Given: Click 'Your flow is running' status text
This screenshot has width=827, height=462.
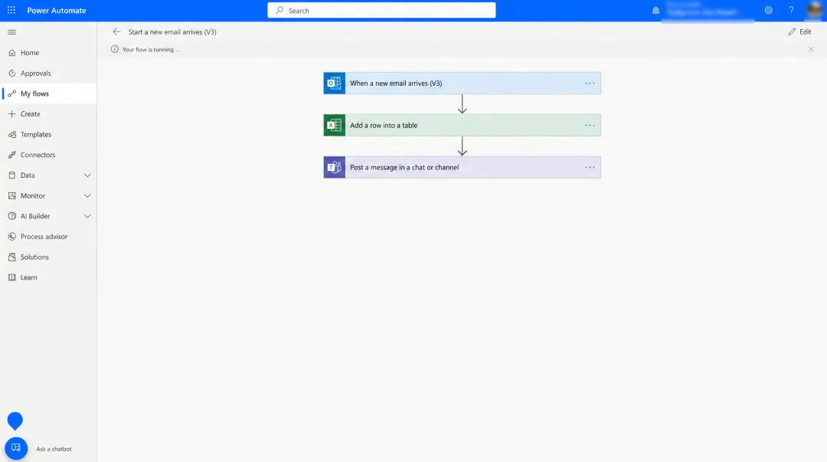Looking at the screenshot, I should pyautogui.click(x=150, y=50).
